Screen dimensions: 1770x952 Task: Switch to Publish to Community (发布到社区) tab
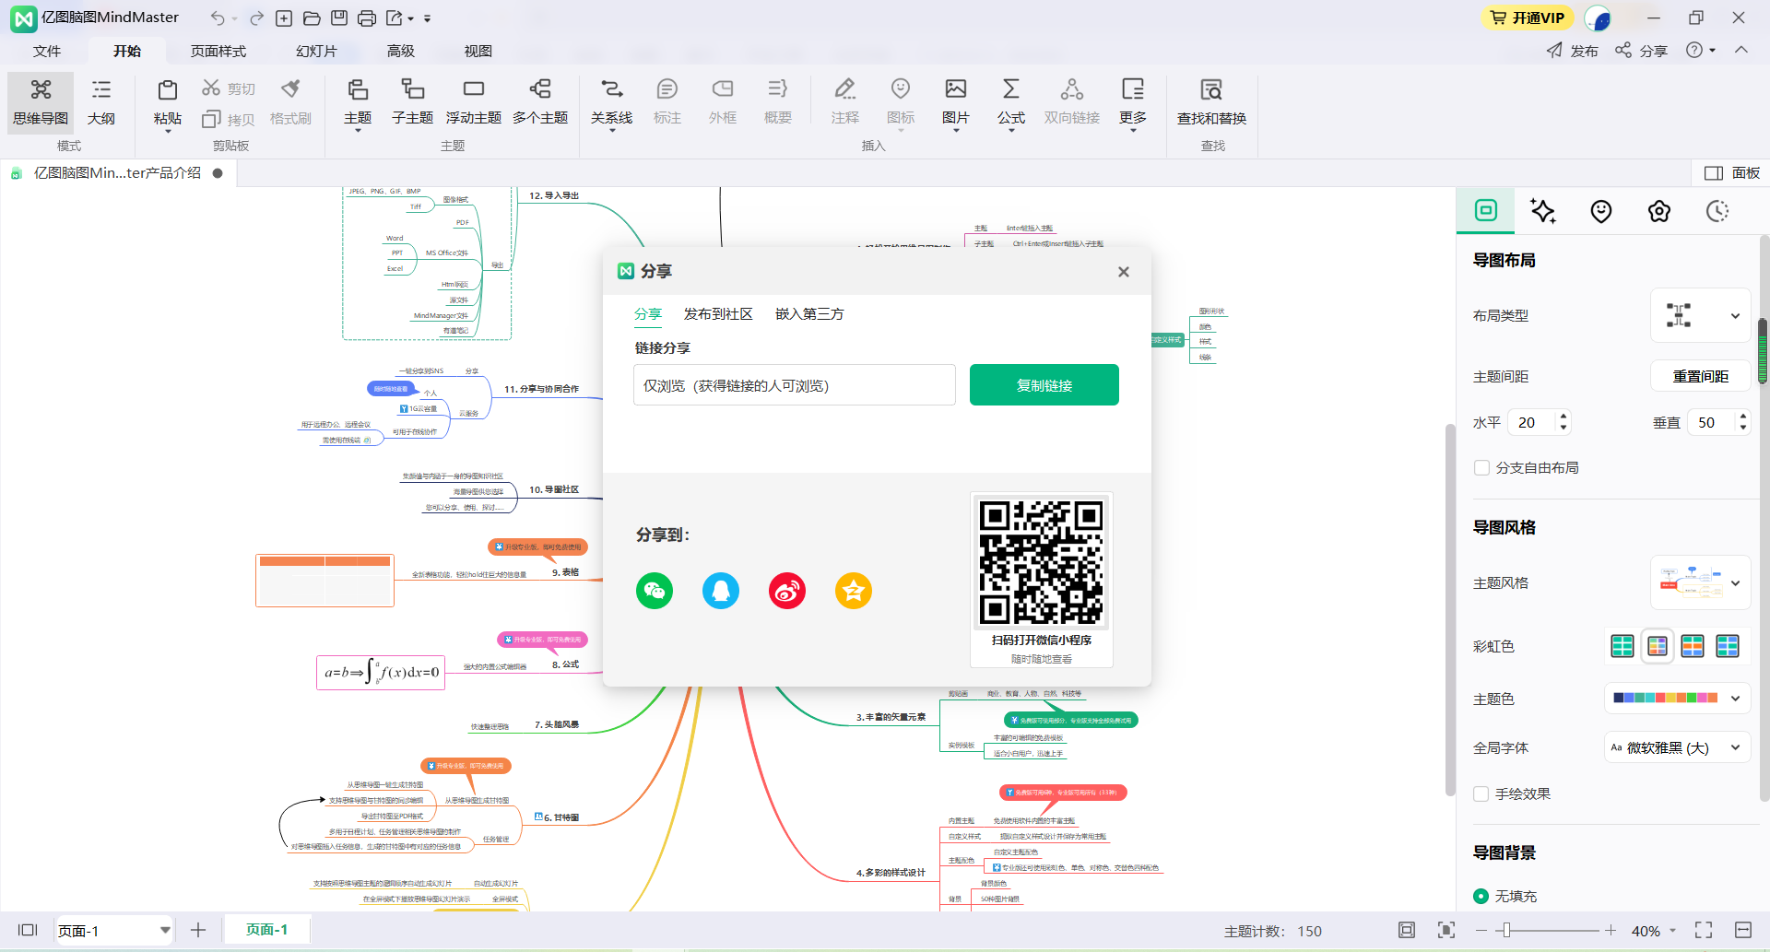click(x=718, y=314)
